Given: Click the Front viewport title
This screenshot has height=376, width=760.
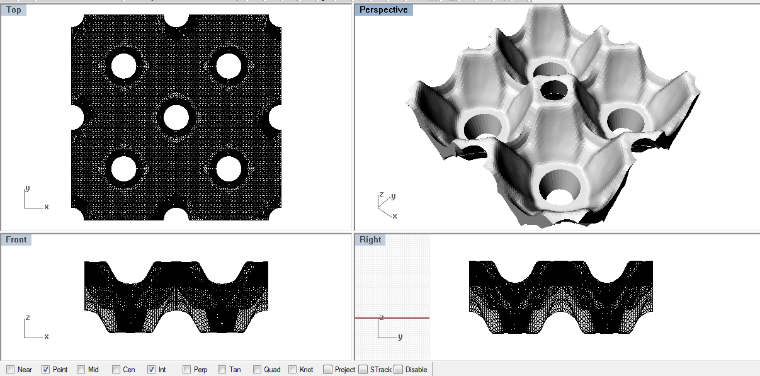Looking at the screenshot, I should click(x=16, y=239).
